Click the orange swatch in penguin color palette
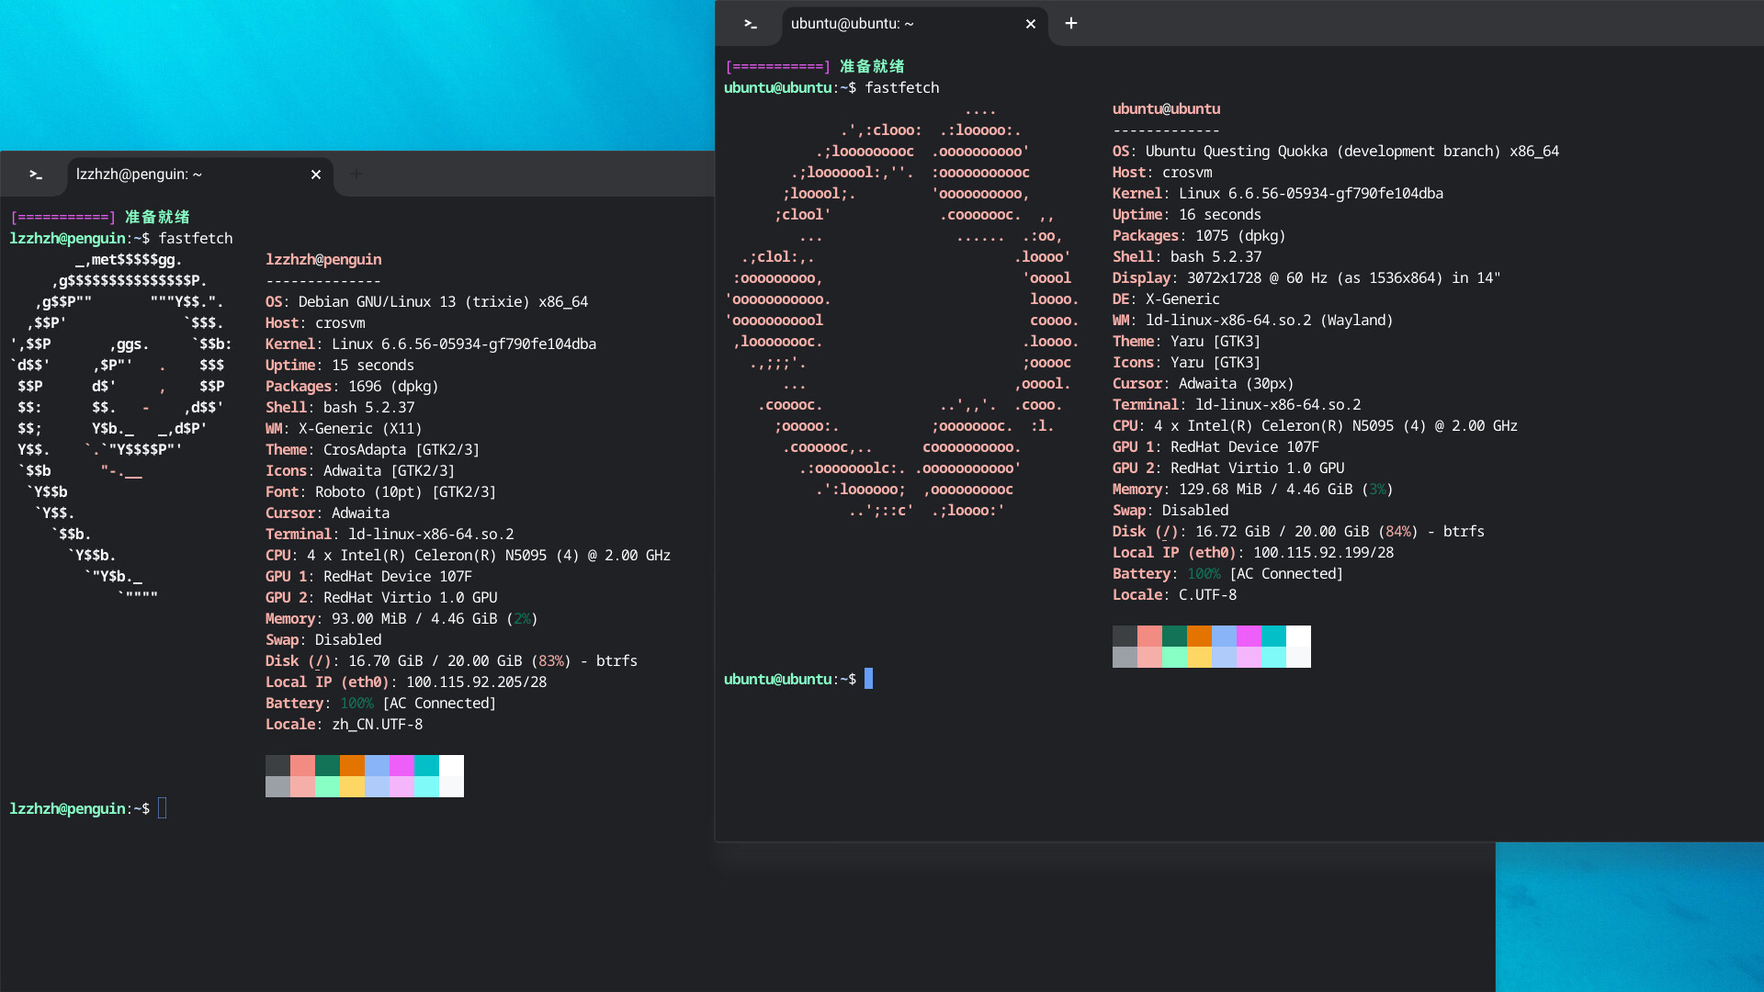Image resolution: width=1764 pixels, height=992 pixels. click(352, 766)
